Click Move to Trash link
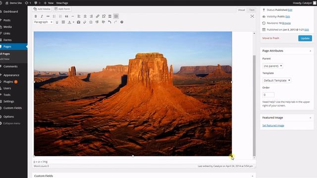Image resolution: width=317 pixels, height=178 pixels. pyautogui.click(x=271, y=38)
